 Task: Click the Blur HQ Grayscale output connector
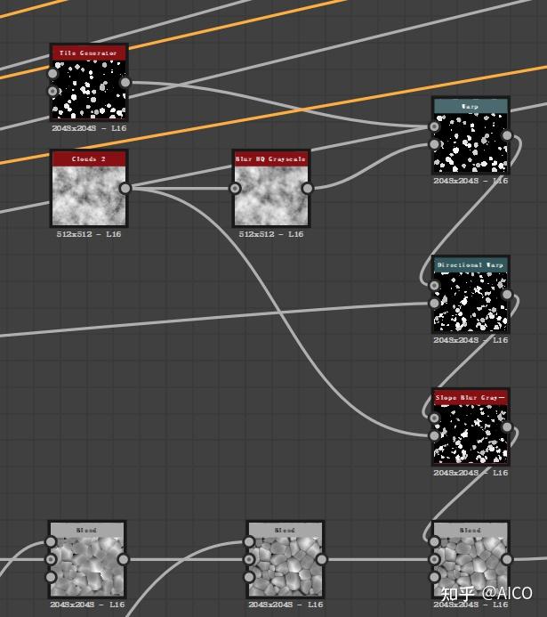pyautogui.click(x=307, y=189)
